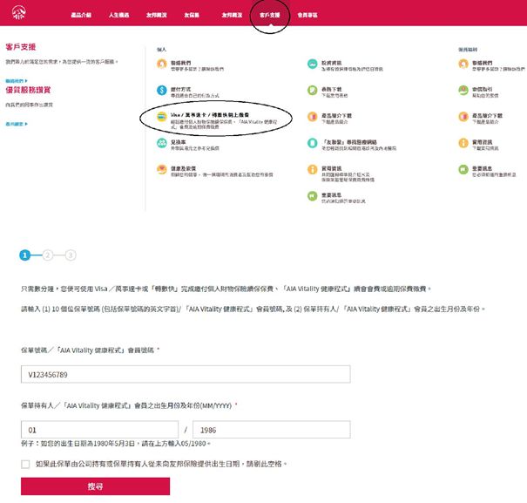Screen dimensions: 527x503
Task: Click the orange 實用資訊 icon in the right-hand column
Action: tap(463, 143)
